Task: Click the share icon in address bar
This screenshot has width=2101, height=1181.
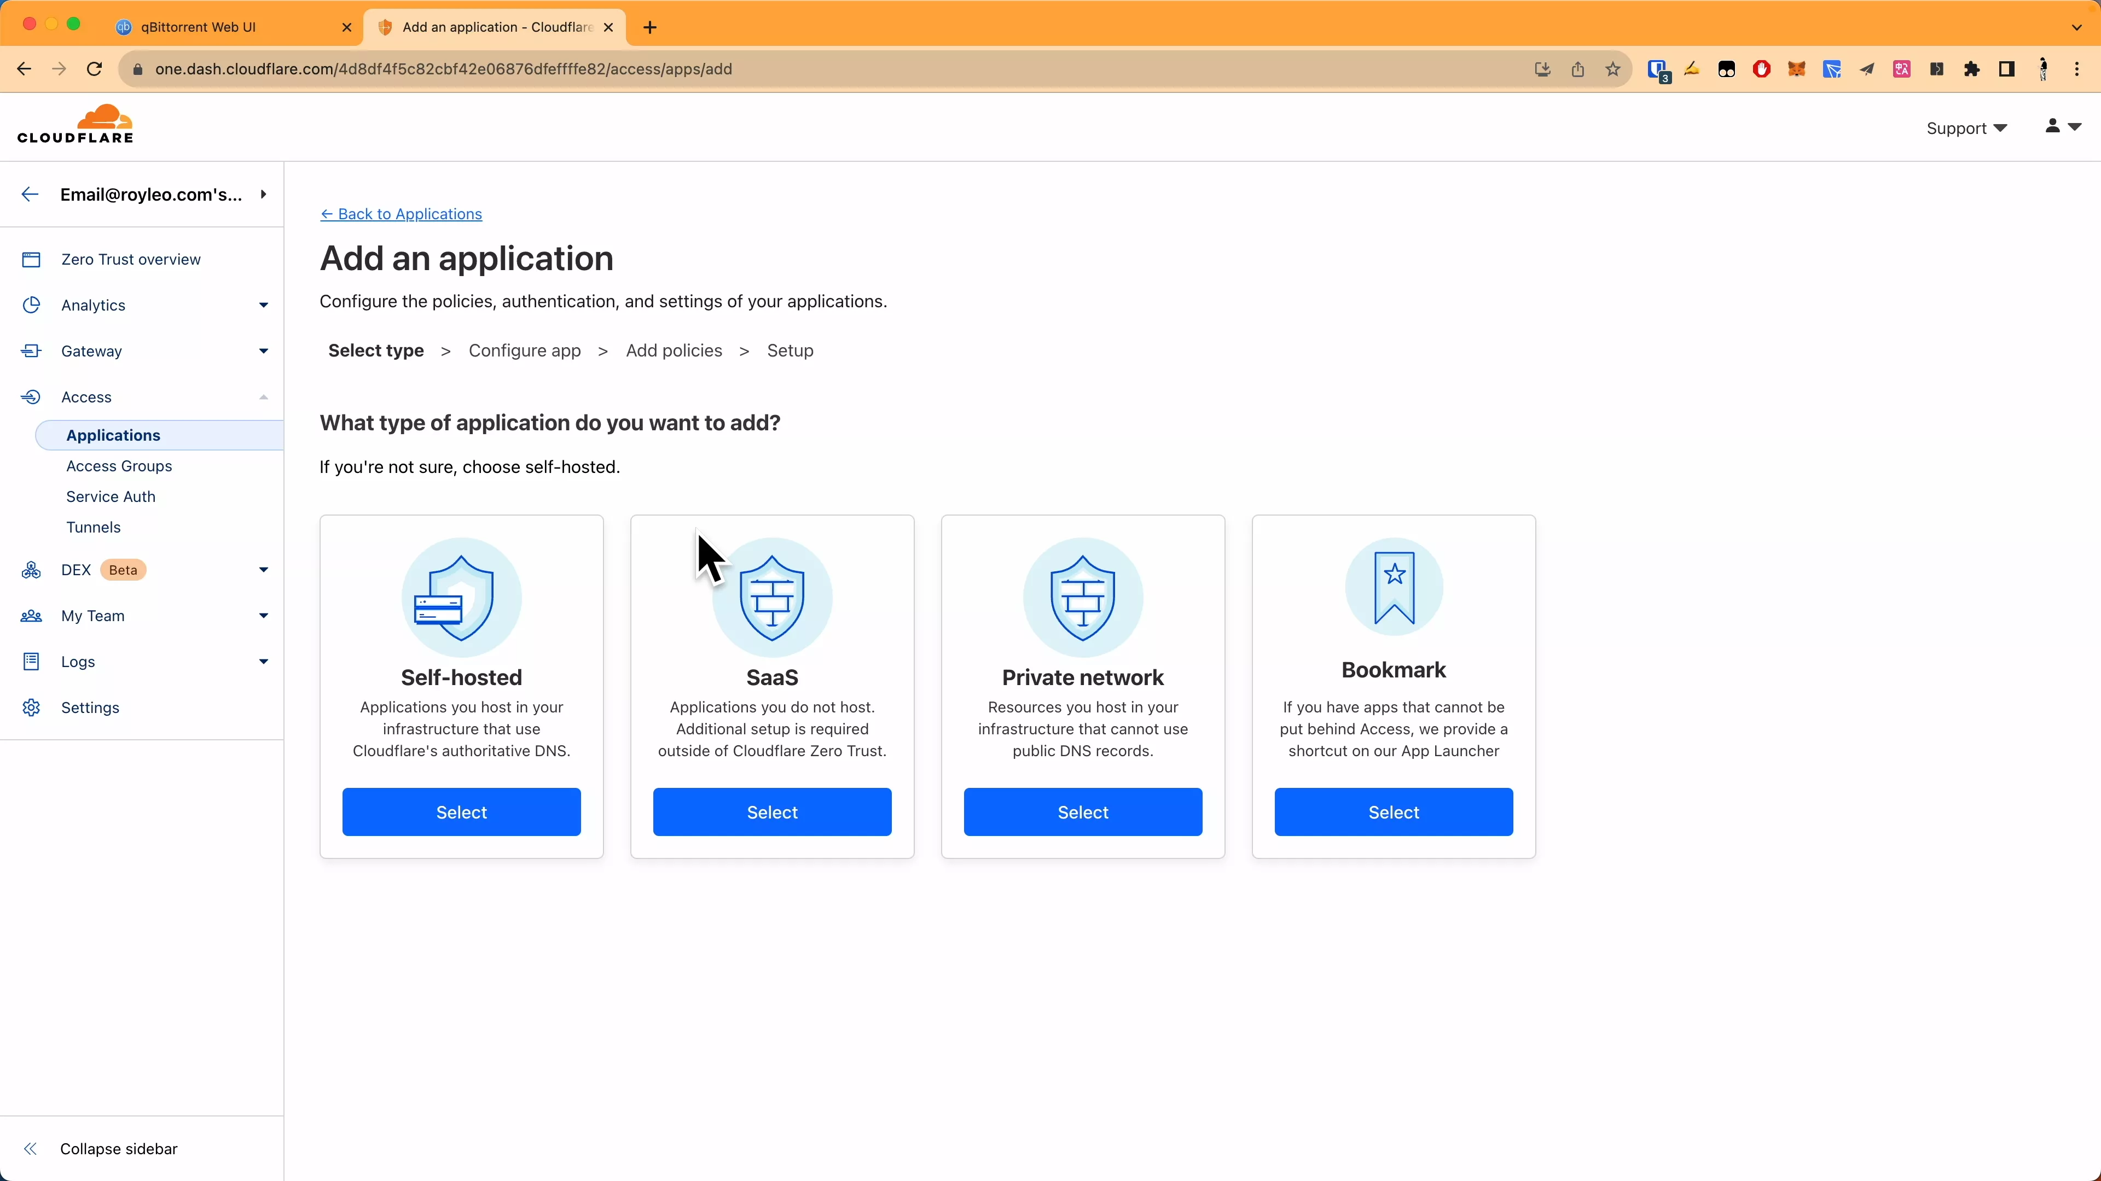Action: point(1577,69)
